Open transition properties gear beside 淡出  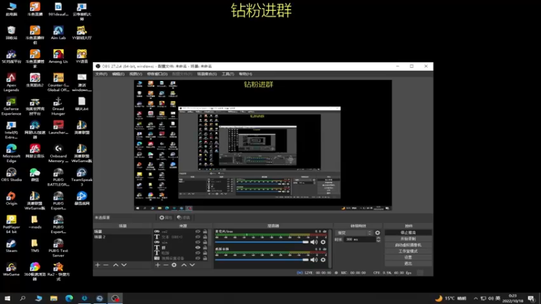click(x=377, y=233)
